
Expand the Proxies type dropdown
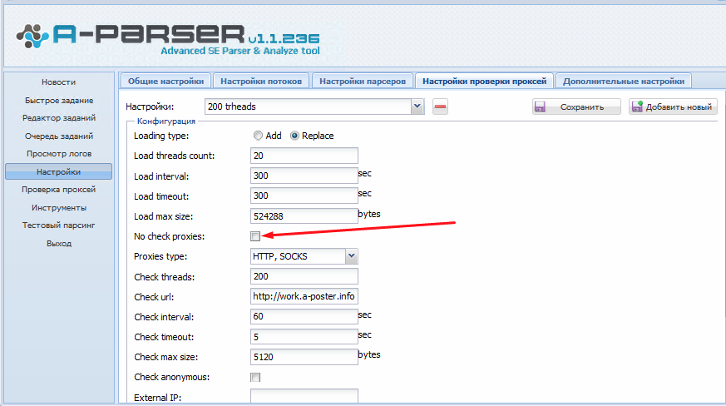pyautogui.click(x=352, y=256)
